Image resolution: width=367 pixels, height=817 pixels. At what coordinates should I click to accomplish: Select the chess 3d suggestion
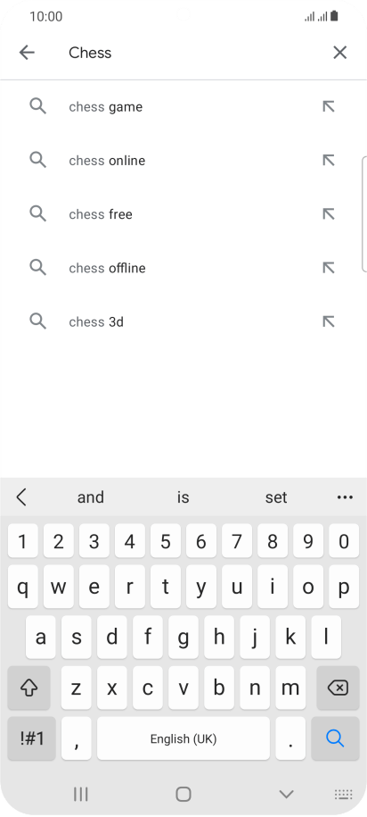click(183, 321)
